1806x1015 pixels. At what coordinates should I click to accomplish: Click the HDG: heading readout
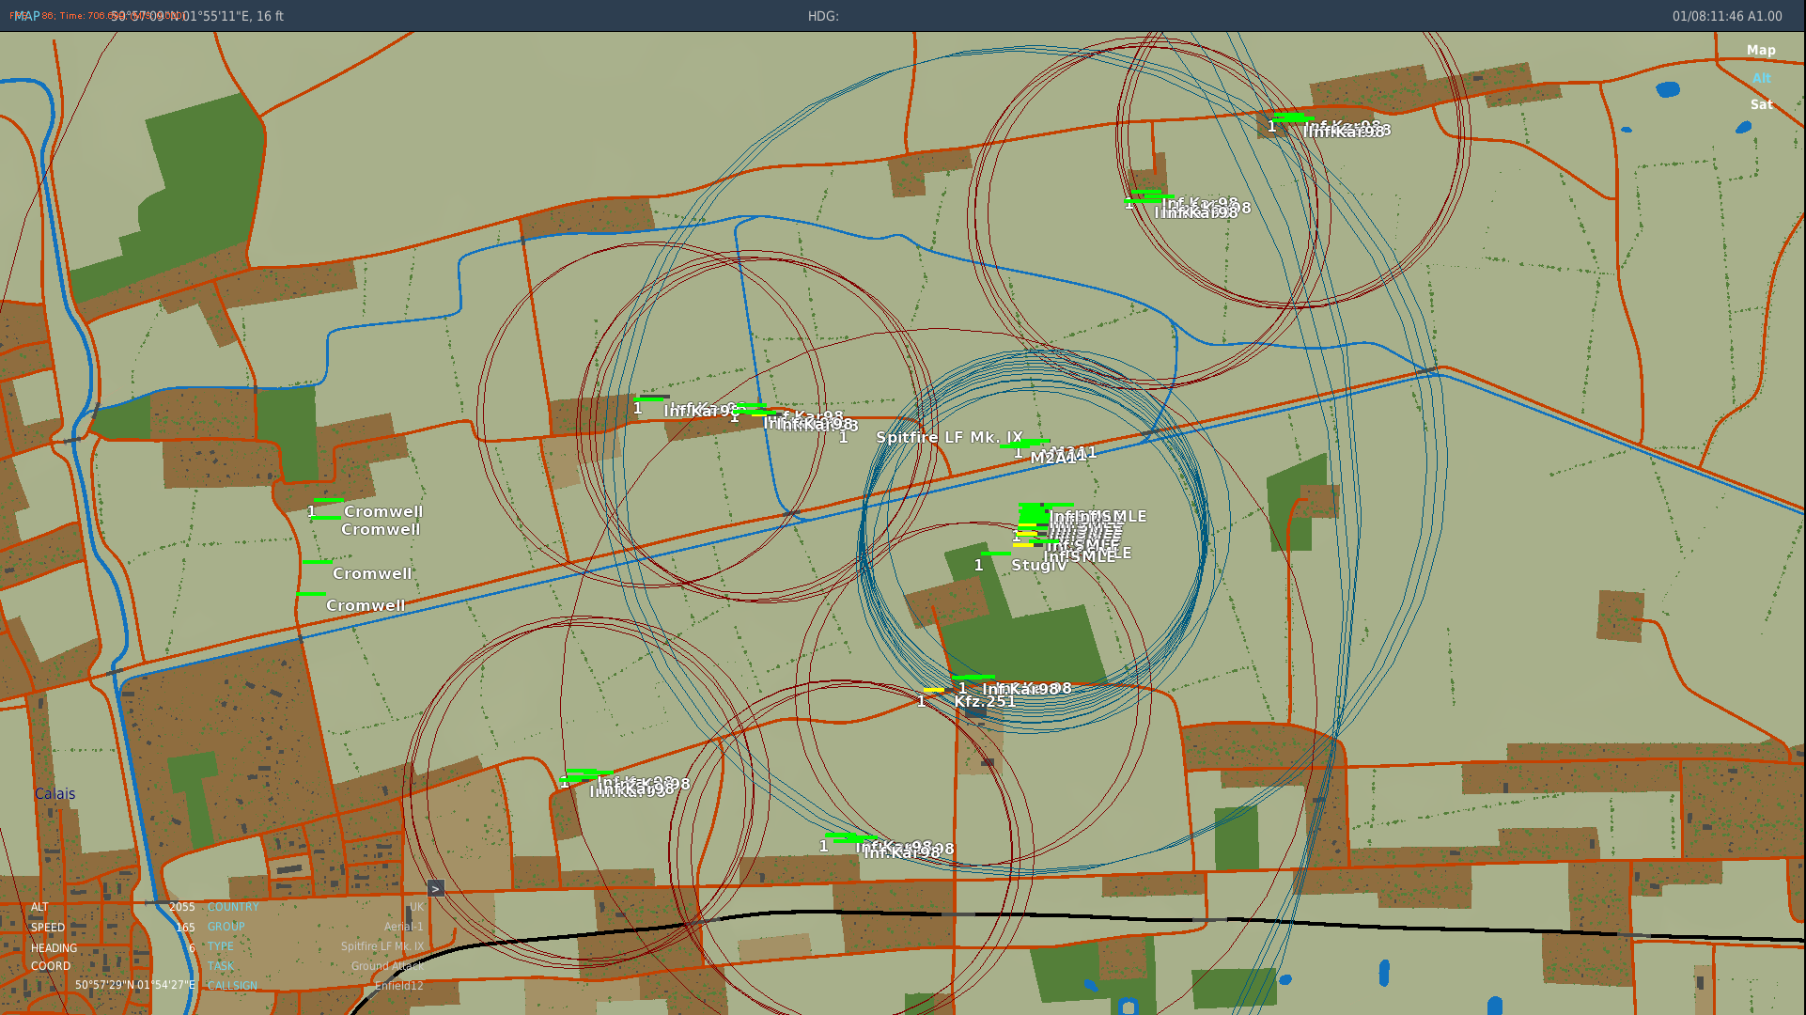click(823, 16)
